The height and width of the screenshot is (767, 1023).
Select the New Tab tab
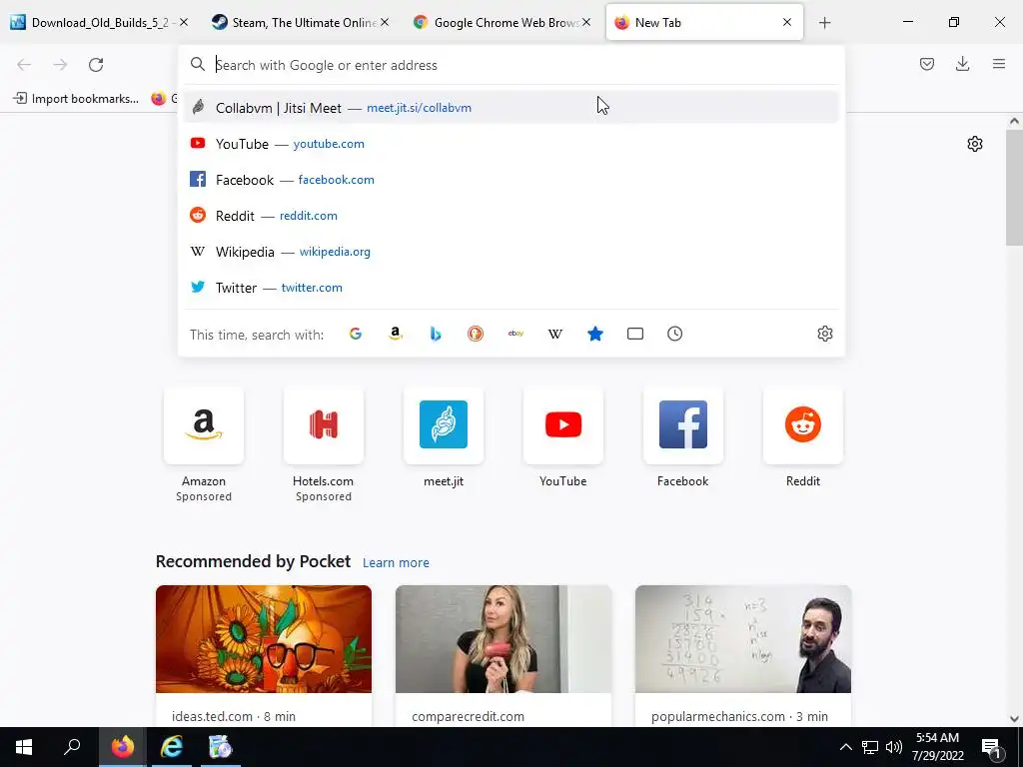704,23
